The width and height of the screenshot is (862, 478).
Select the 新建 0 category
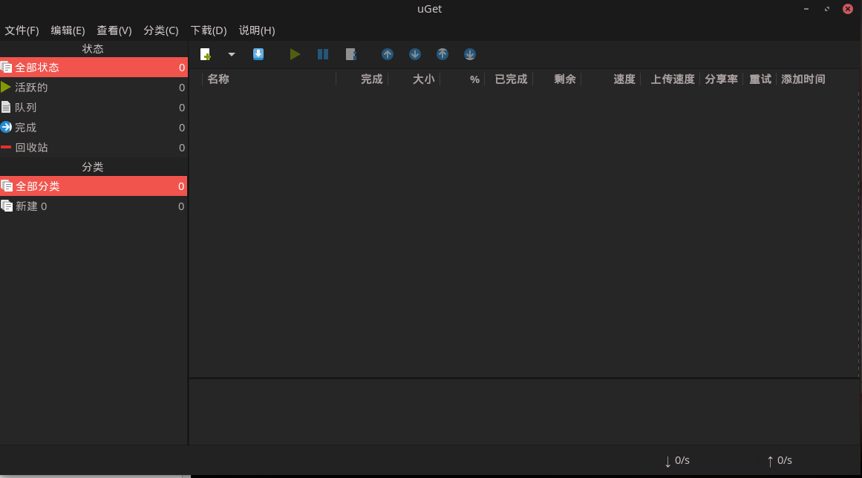click(31, 206)
